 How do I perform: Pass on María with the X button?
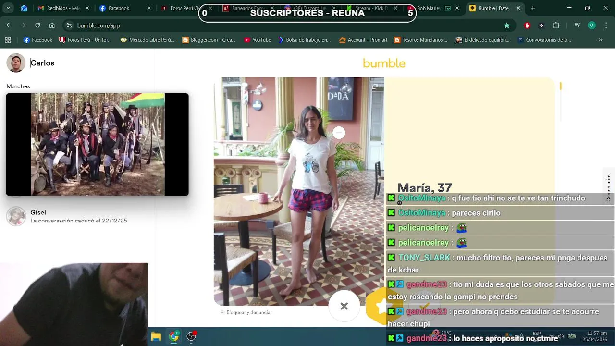pyautogui.click(x=344, y=306)
